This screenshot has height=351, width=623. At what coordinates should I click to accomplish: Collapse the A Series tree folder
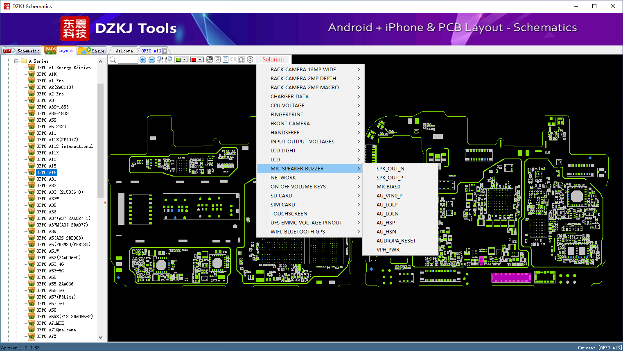16,61
